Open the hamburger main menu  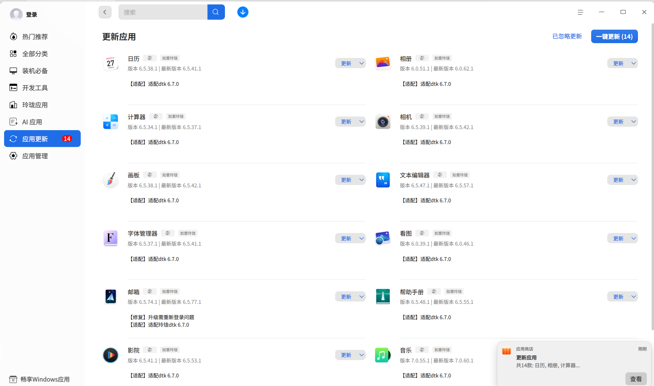pyautogui.click(x=580, y=12)
